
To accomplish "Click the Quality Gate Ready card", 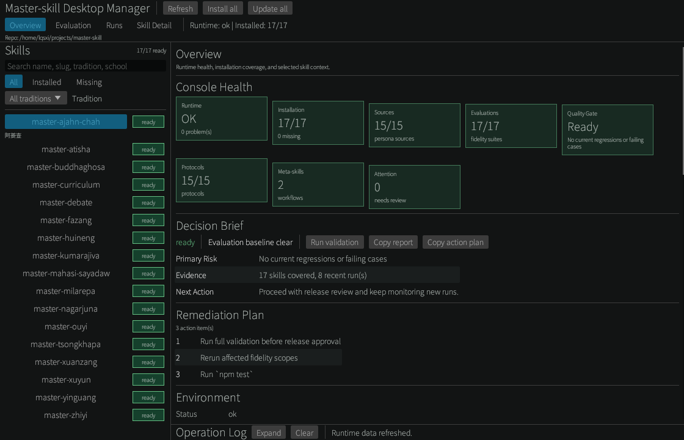I will tap(608, 130).
